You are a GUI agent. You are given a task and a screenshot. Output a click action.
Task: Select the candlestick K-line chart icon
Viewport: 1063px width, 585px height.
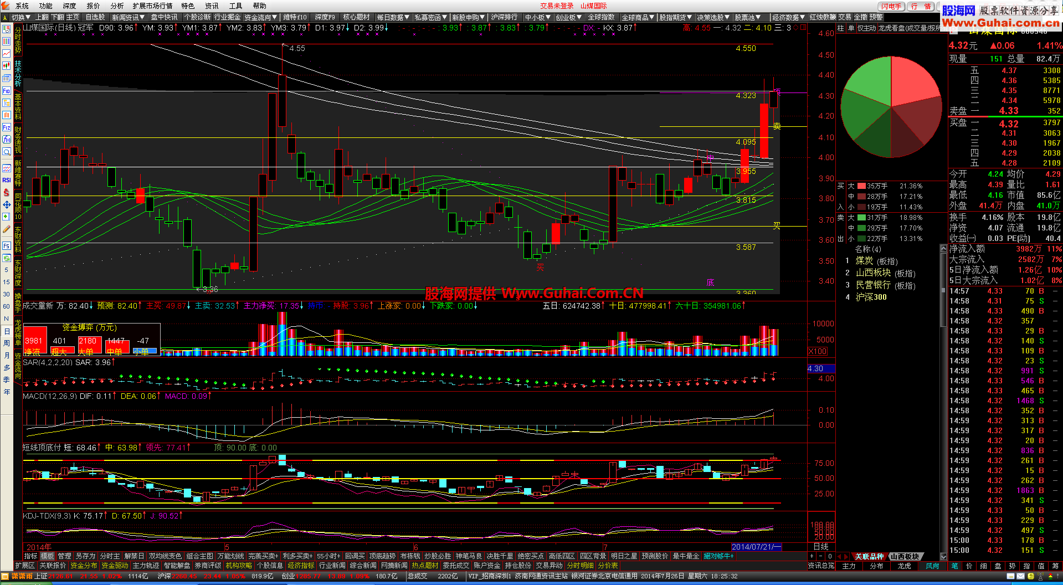[x=6, y=66]
